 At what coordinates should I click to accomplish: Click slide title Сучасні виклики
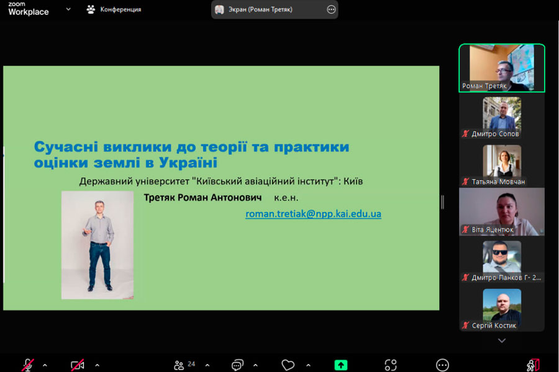tap(191, 154)
